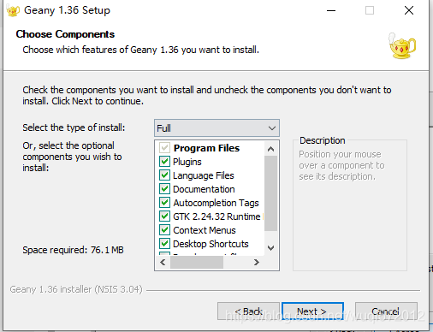Uncheck the Context Menus component
This screenshot has height=332, width=433.
point(164,230)
